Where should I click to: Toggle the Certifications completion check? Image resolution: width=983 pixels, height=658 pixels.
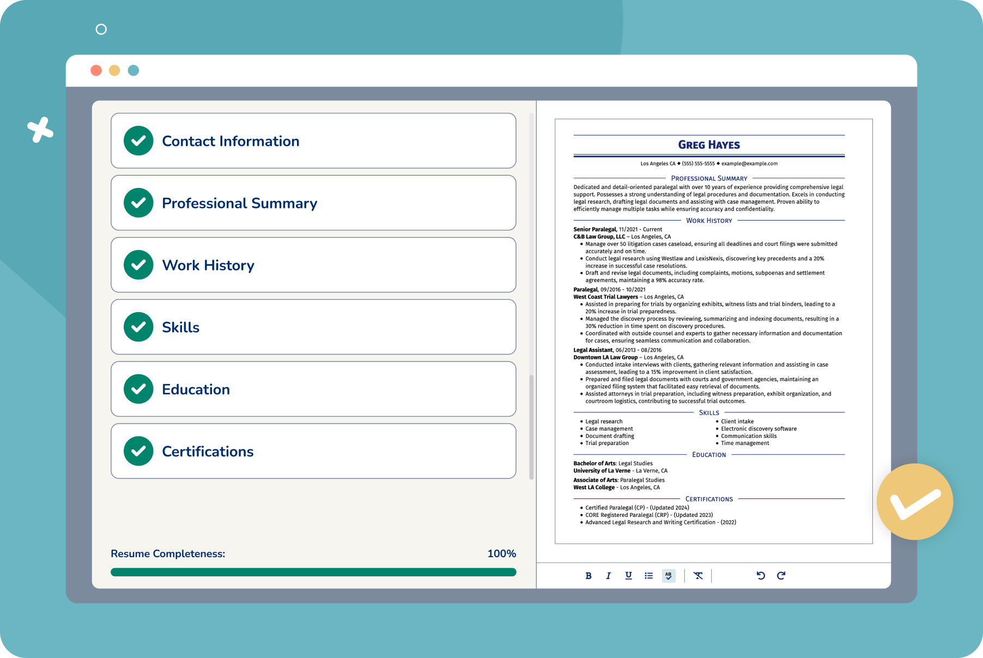point(138,451)
